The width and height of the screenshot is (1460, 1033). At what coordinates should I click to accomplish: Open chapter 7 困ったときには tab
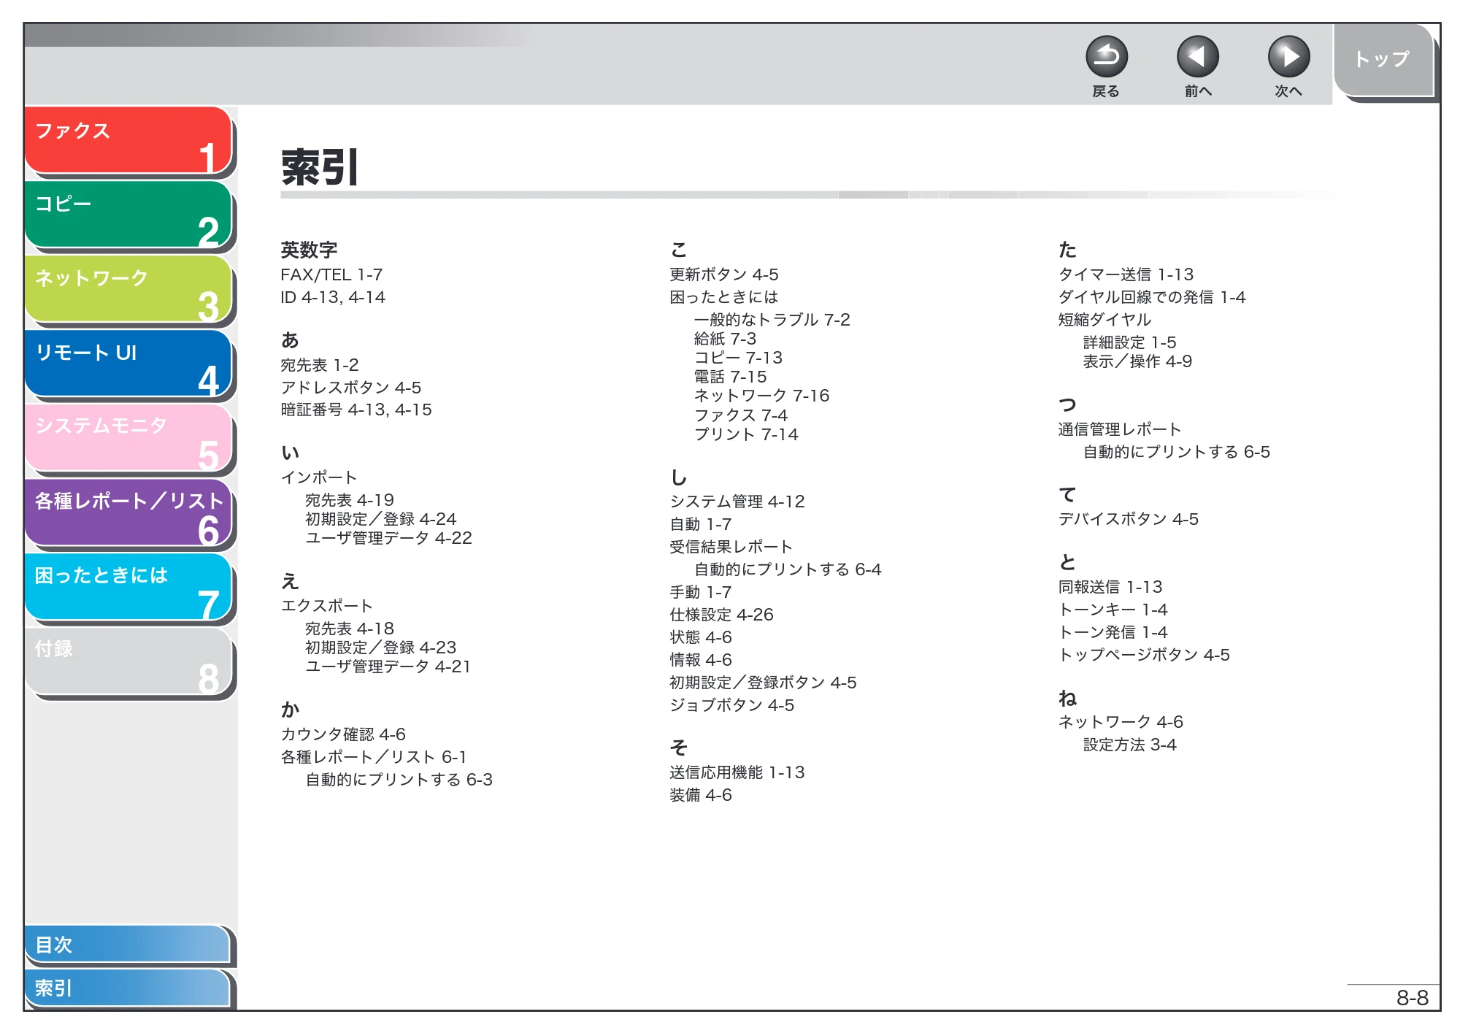(x=128, y=587)
